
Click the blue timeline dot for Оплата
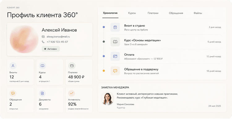point(104,56)
